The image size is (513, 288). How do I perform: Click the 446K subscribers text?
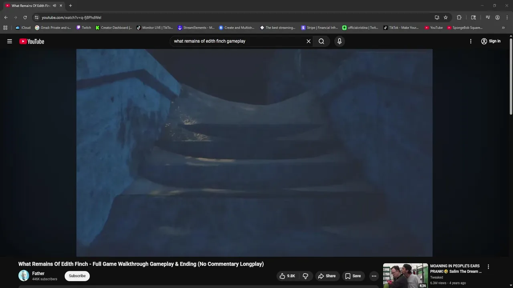(x=44, y=279)
